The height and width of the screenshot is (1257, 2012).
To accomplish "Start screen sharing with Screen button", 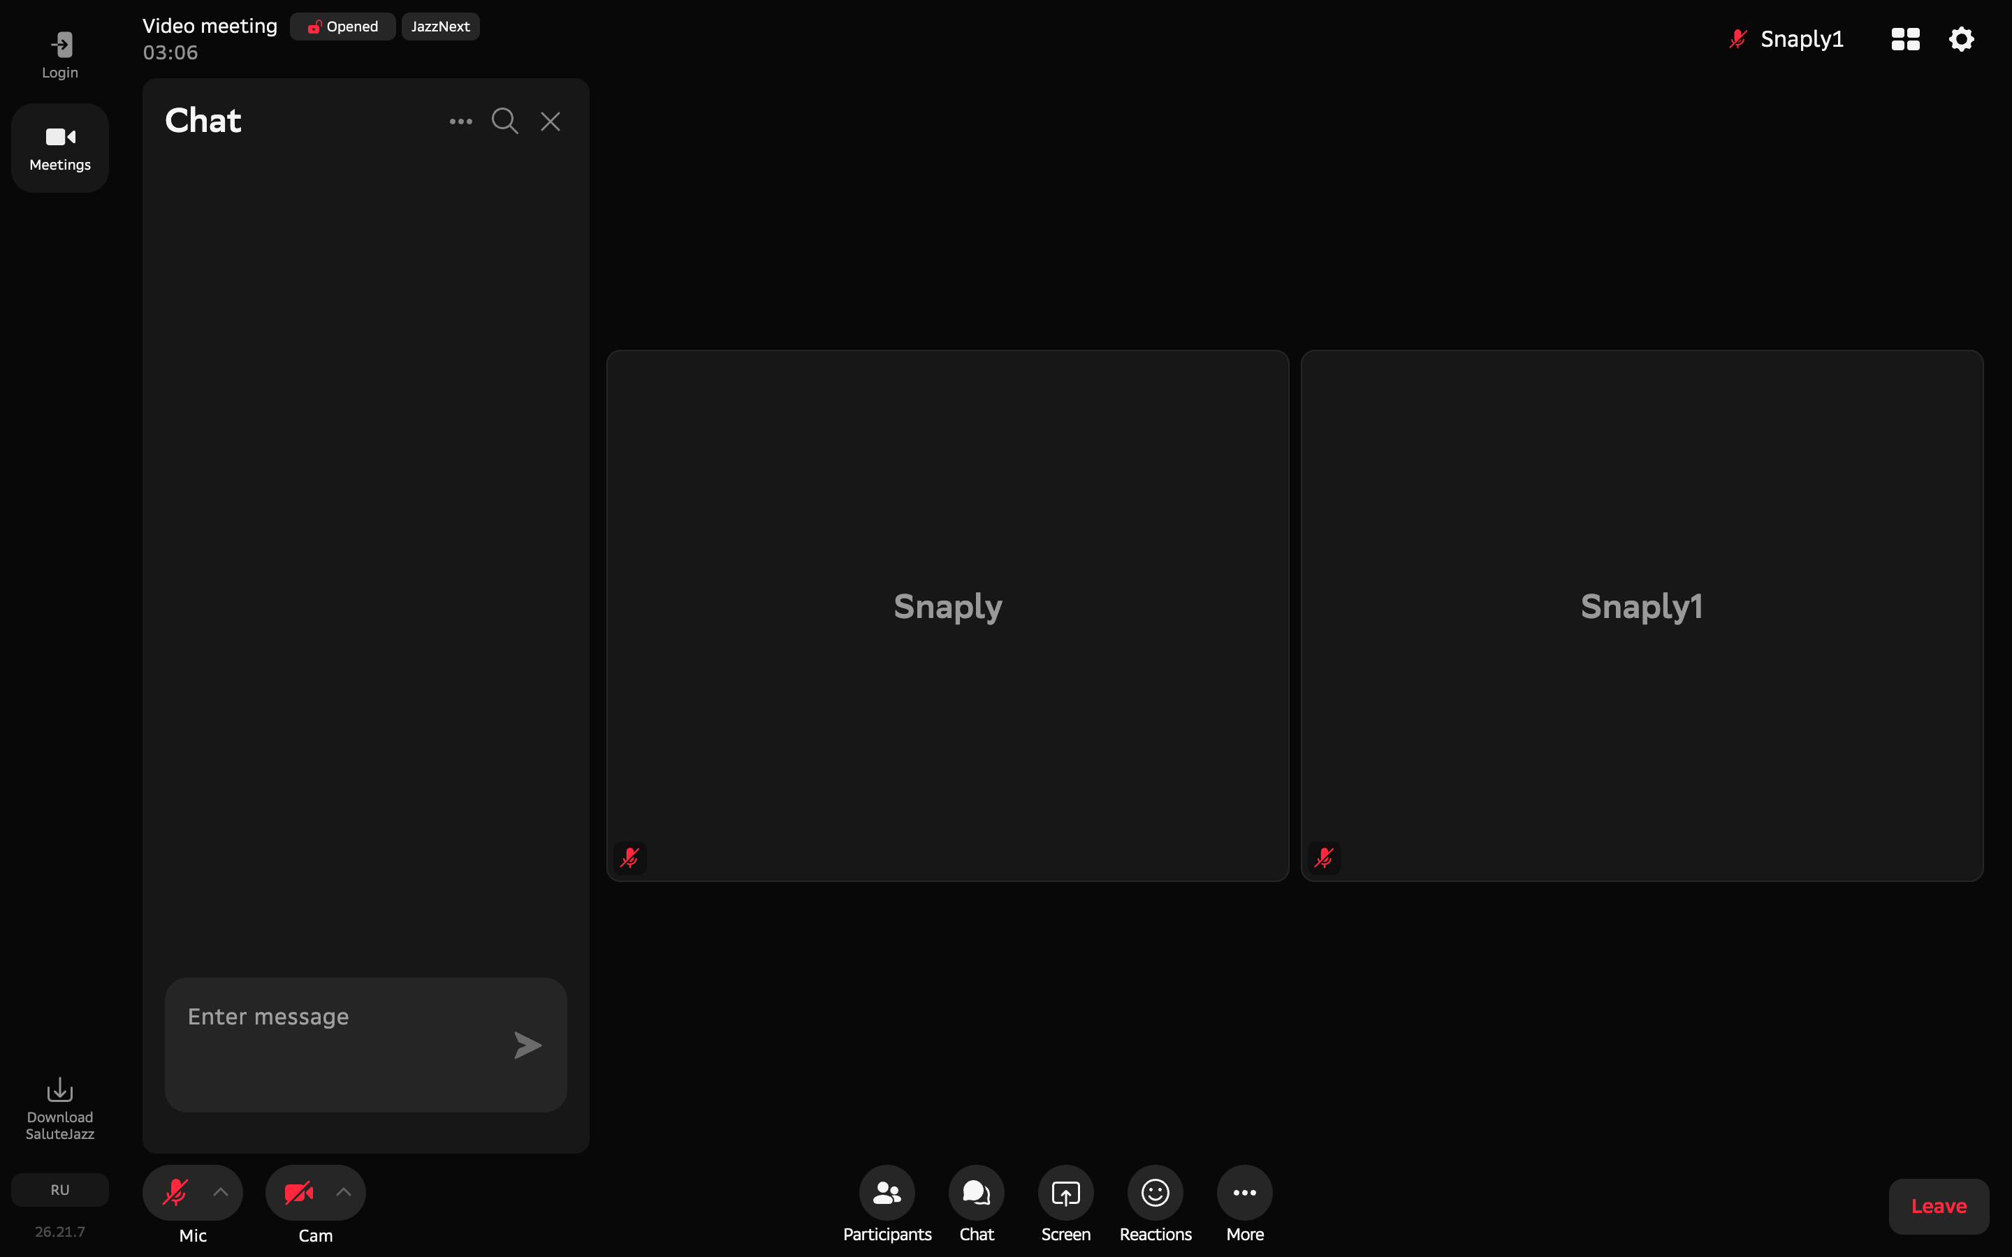I will point(1066,1203).
